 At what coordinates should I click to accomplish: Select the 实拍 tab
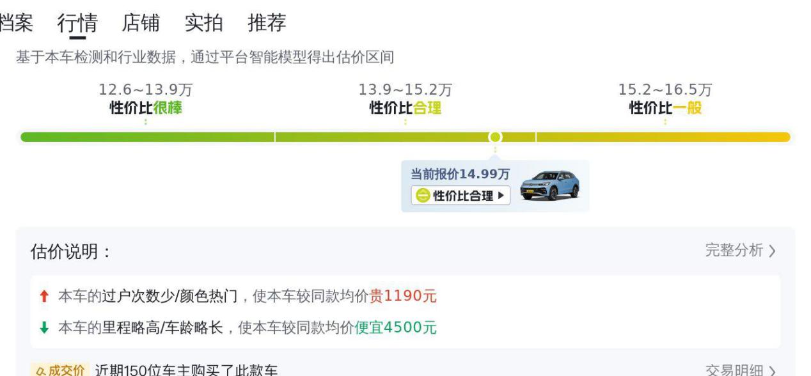[203, 23]
